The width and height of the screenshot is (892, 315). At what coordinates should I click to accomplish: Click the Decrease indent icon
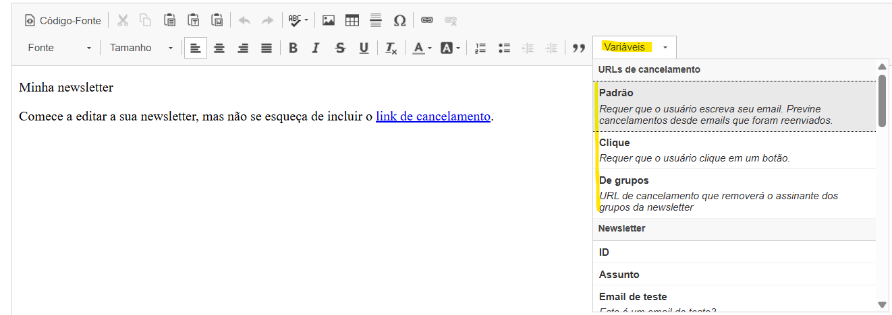[x=528, y=48]
